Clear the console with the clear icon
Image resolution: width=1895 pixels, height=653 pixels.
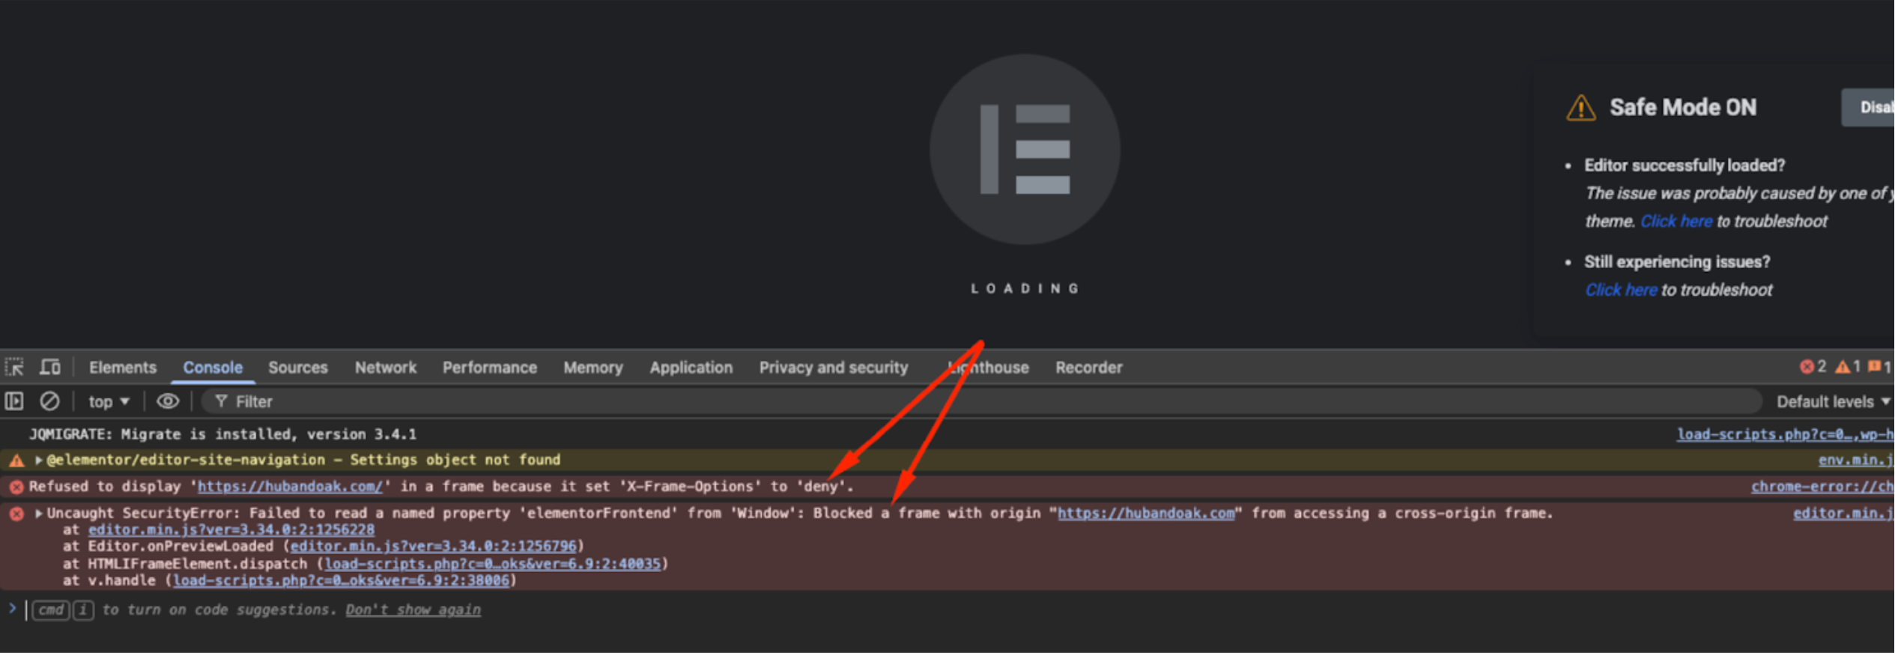[49, 401]
